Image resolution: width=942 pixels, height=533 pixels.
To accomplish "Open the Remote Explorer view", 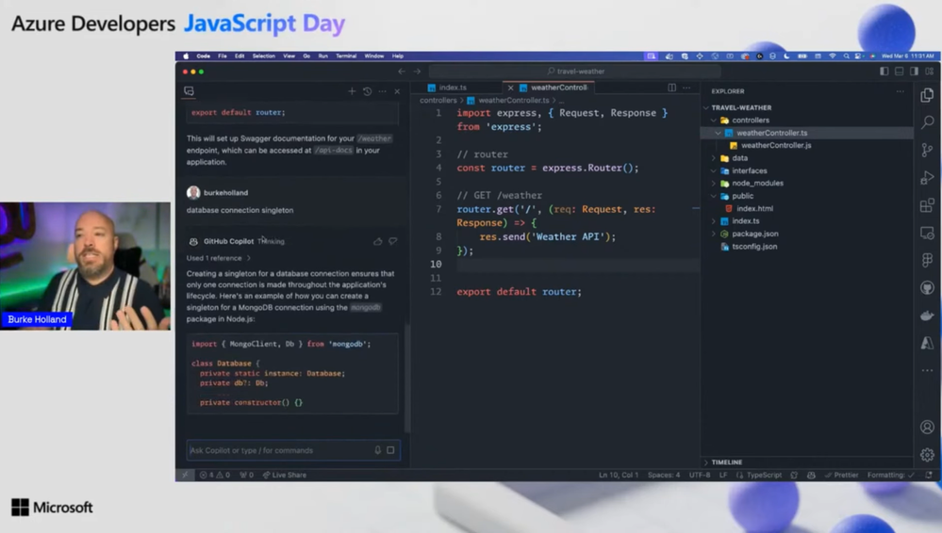I will 927,233.
